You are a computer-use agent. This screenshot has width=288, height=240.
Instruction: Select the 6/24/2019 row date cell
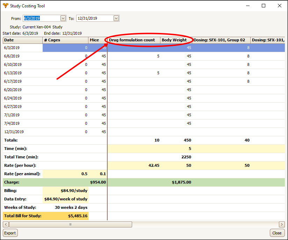23,98
